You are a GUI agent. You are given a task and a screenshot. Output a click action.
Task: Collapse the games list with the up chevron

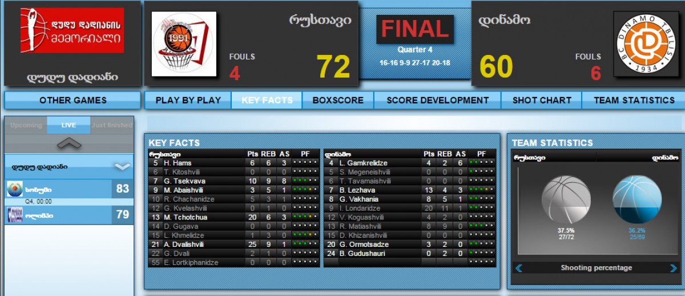(68, 143)
